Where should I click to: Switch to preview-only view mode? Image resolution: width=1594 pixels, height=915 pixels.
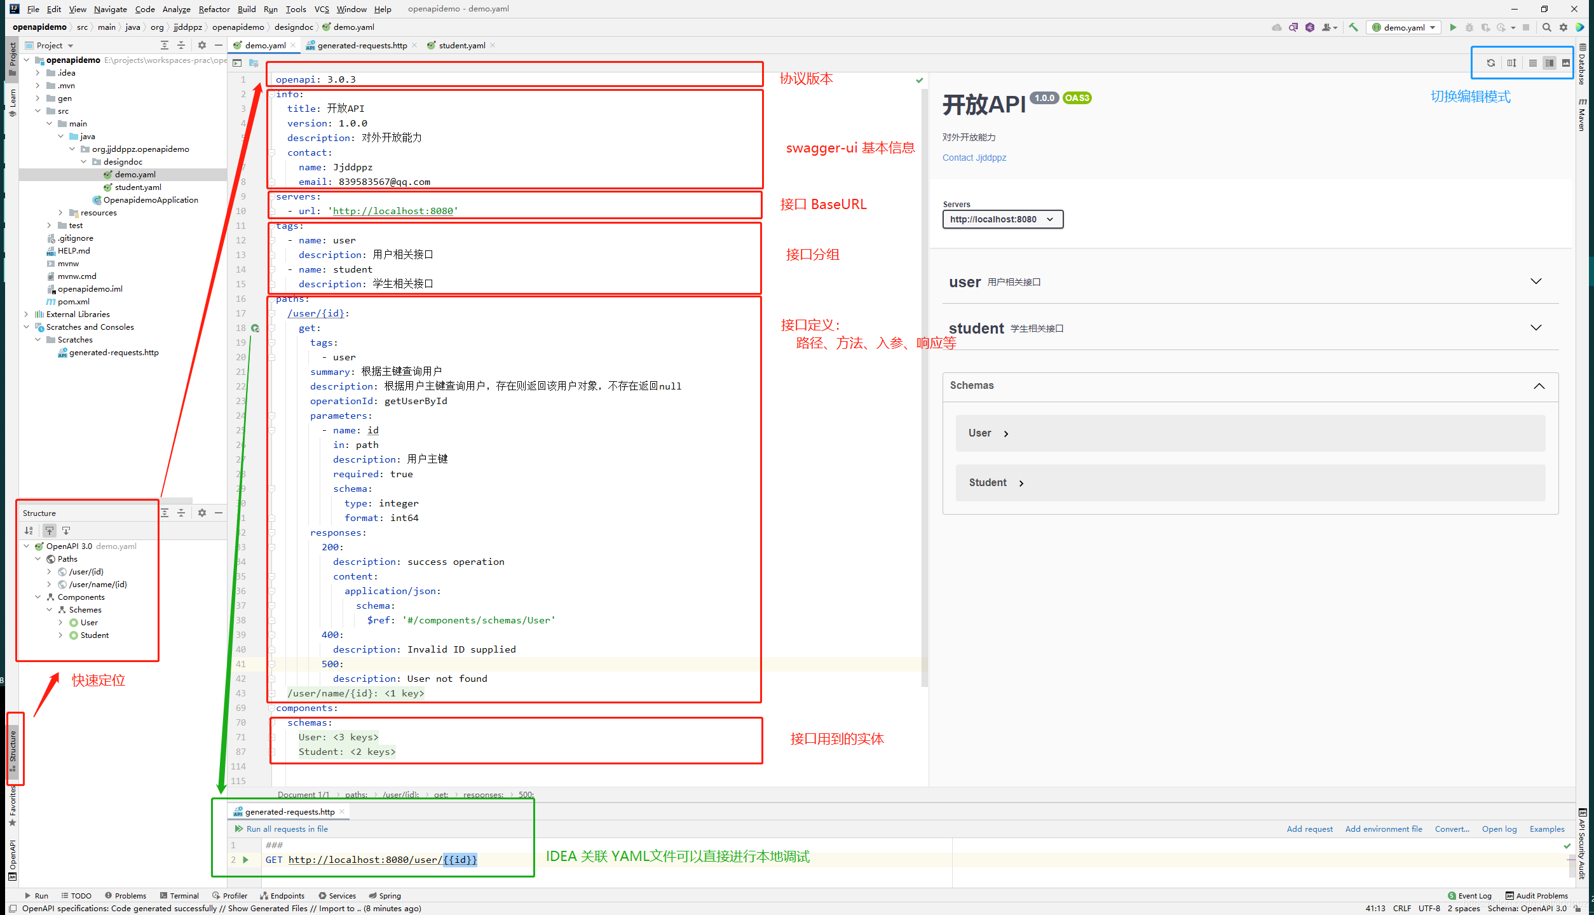click(x=1565, y=63)
